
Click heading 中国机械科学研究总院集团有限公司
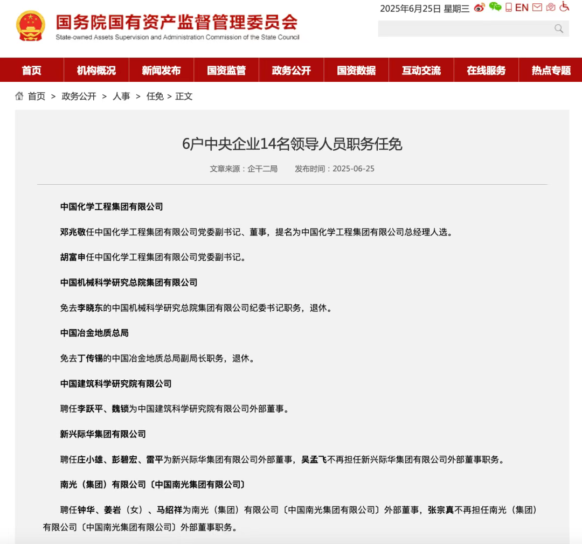tap(128, 282)
